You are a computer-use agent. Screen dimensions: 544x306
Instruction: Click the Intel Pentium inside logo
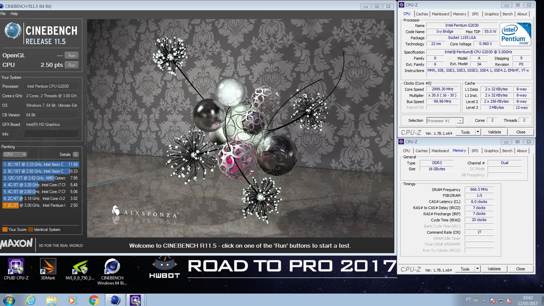[x=515, y=34]
